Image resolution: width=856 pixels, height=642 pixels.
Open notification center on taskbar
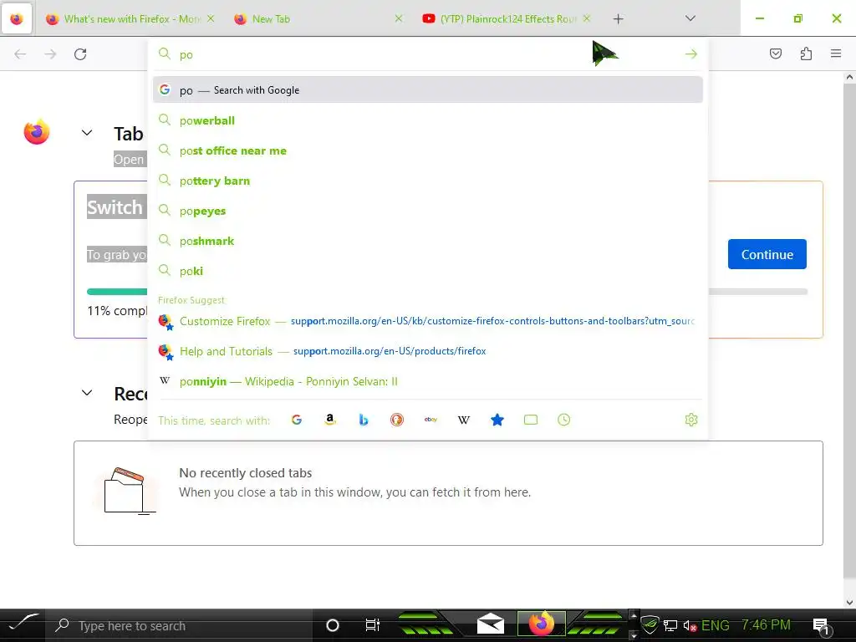pyautogui.click(x=821, y=625)
